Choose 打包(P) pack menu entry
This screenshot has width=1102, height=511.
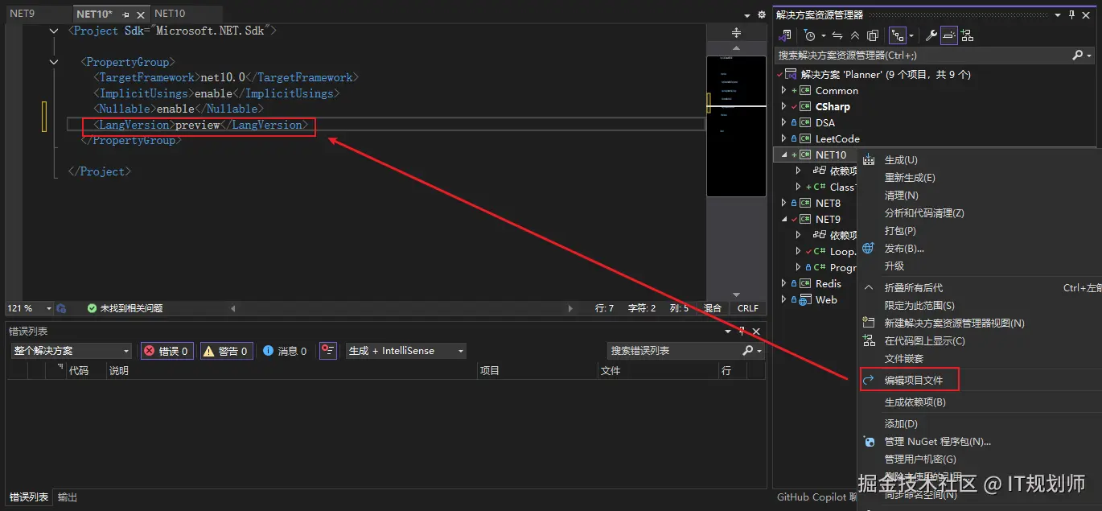[x=900, y=231]
